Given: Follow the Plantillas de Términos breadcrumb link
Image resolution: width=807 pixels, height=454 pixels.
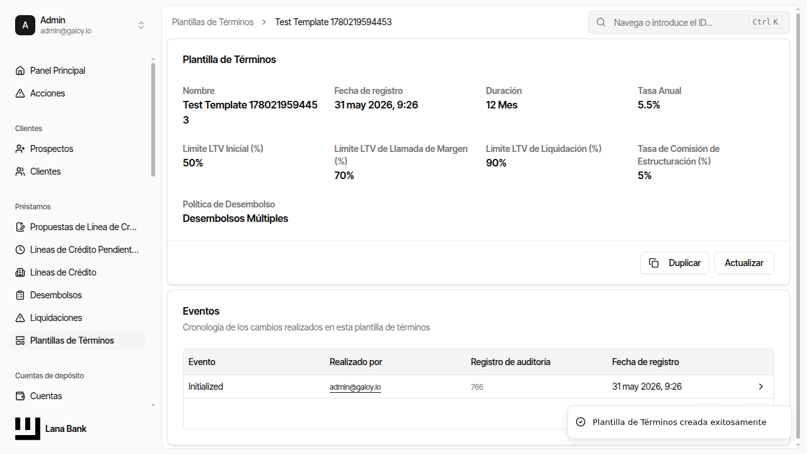Looking at the screenshot, I should (x=213, y=22).
